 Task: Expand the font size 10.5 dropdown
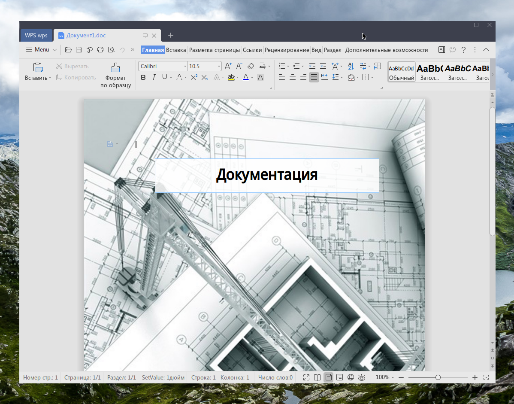tap(219, 67)
